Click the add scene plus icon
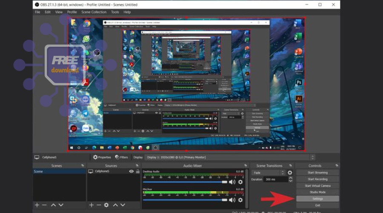This screenshot has width=383, height=213. pyautogui.click(x=37, y=205)
